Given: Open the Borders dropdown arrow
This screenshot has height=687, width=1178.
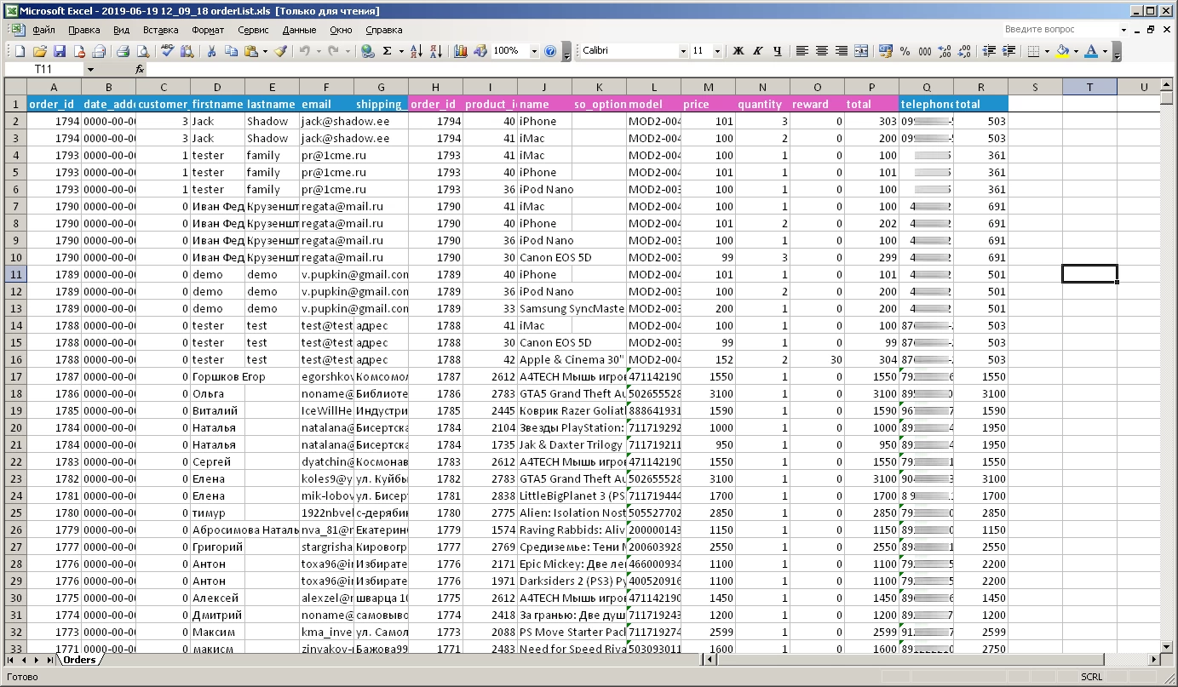Looking at the screenshot, I should click(1047, 51).
